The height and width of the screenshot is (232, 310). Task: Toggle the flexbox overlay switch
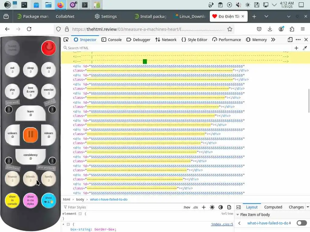pos(302,223)
